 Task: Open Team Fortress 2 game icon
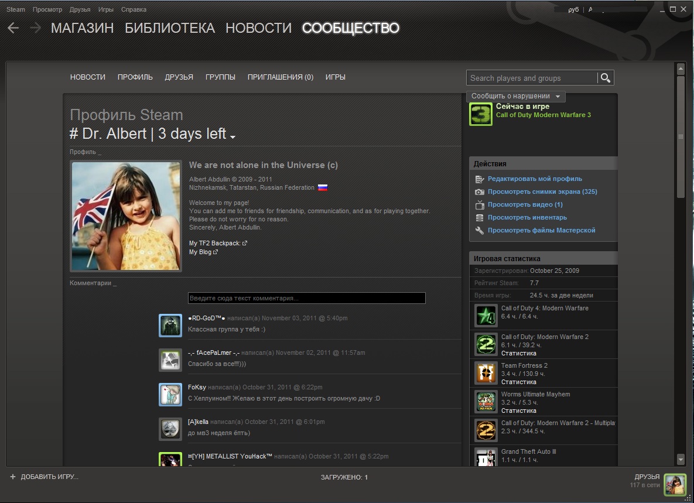coord(486,373)
